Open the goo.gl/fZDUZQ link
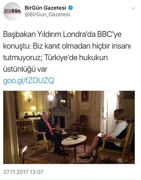Image resolution: width=141 pixels, height=180 pixels. [x=28, y=81]
